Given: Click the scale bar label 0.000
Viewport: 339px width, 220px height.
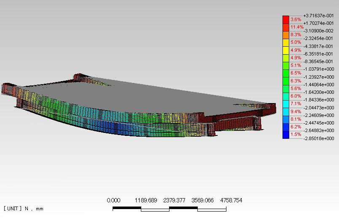Looking at the screenshot, I should (113, 200).
